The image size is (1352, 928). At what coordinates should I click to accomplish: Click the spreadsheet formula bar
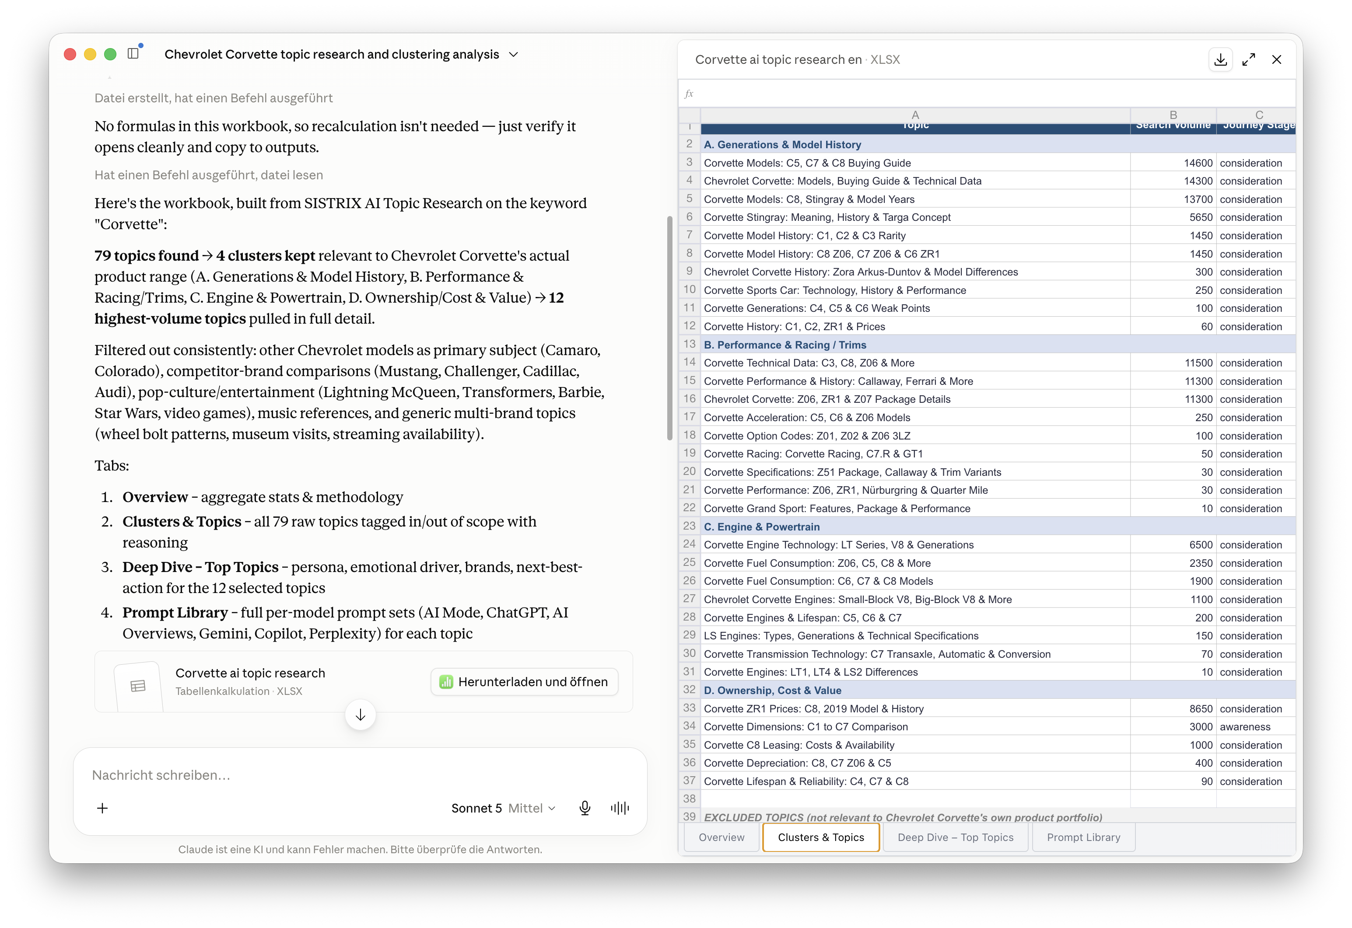pyautogui.click(x=987, y=94)
